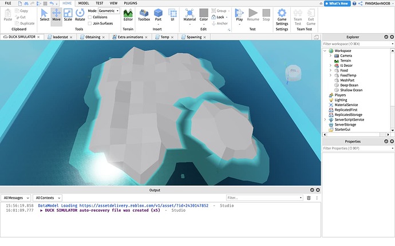Switch to the MODEL ribbon tab

pyautogui.click(x=84, y=3)
